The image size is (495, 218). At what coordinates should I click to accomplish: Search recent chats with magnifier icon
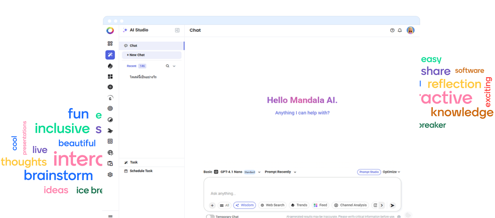[x=167, y=66]
